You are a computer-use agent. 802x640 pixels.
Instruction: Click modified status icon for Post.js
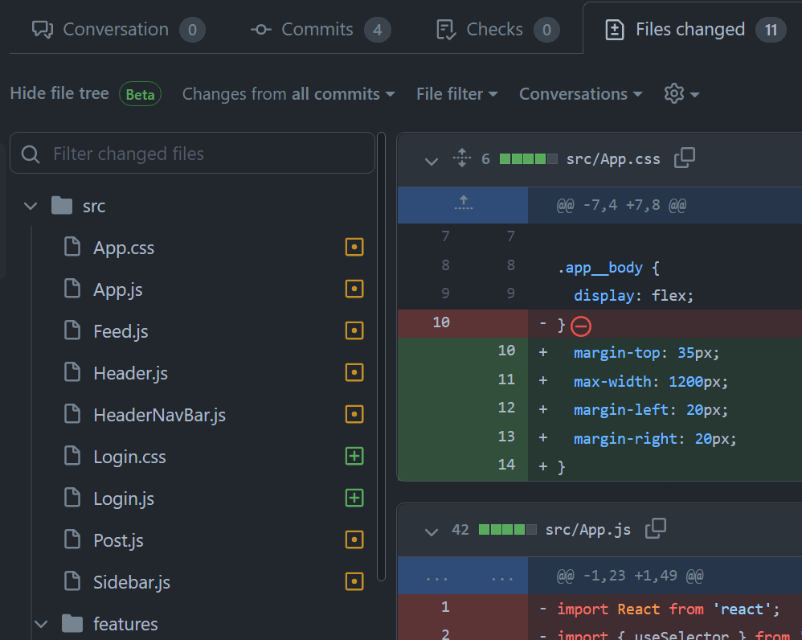(x=354, y=539)
